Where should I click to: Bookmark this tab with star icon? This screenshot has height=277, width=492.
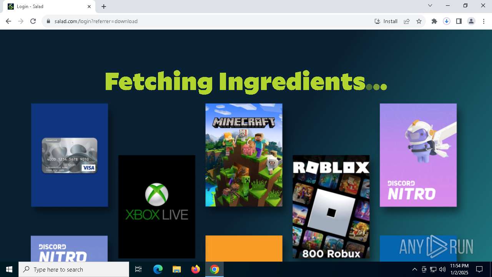point(419,21)
